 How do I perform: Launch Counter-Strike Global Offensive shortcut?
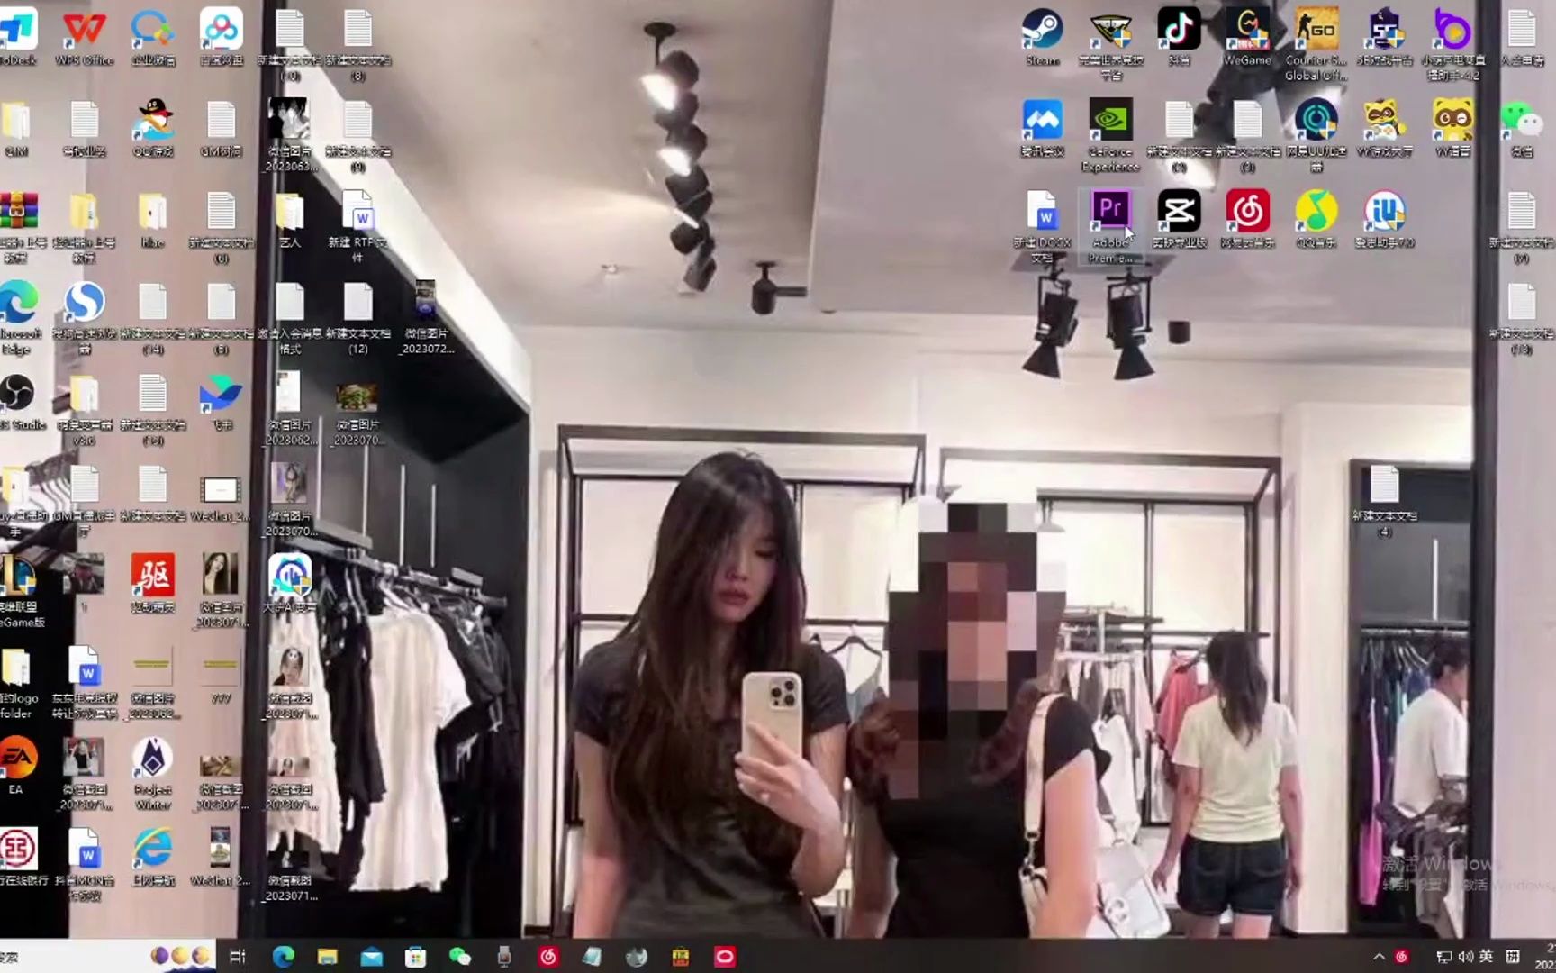1316,44
